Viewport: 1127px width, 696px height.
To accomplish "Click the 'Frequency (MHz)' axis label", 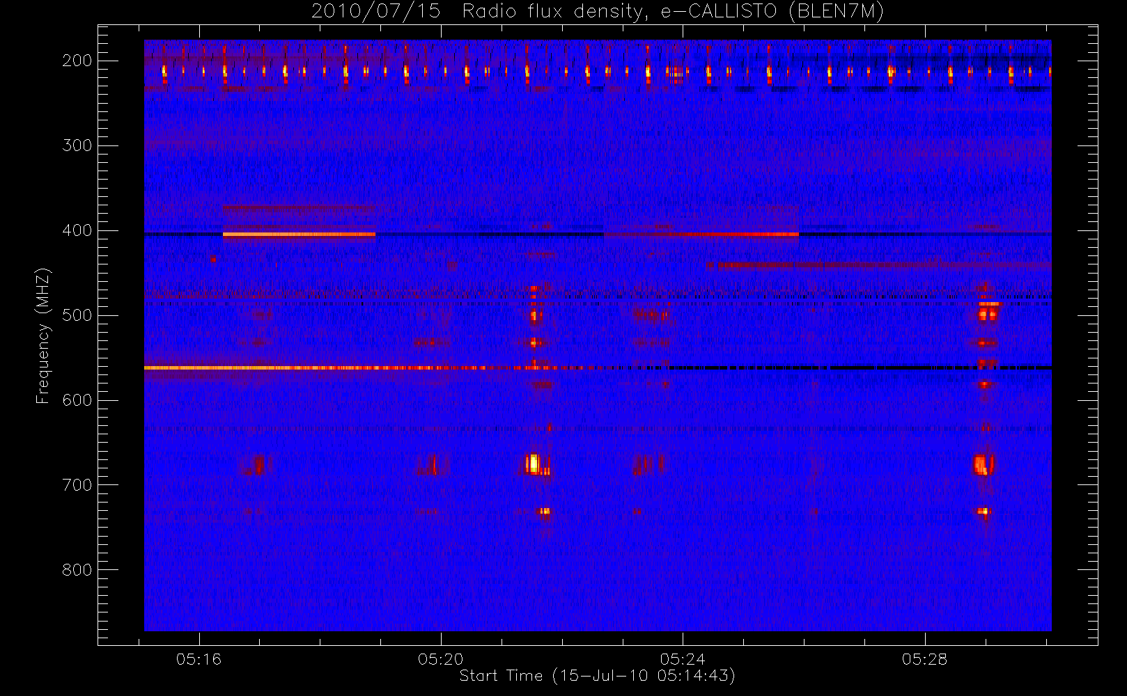I will tap(43, 335).
